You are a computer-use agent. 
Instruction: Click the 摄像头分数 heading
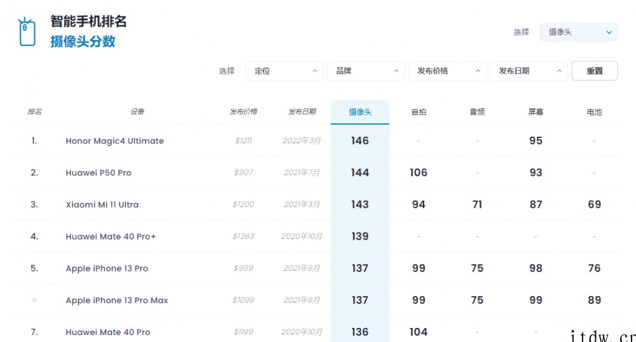tap(83, 41)
